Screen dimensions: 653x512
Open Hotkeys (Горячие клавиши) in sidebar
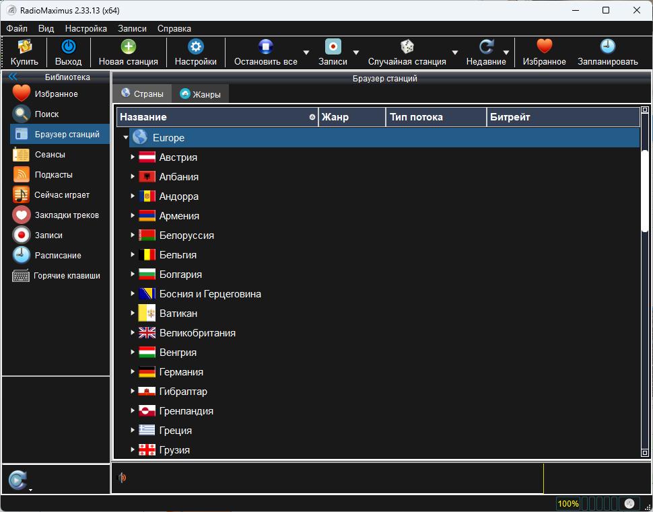[x=66, y=276]
